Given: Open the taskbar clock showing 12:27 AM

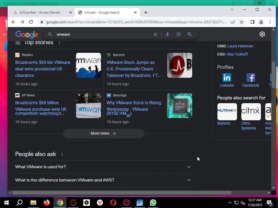Looking at the screenshot, I should (255, 203).
